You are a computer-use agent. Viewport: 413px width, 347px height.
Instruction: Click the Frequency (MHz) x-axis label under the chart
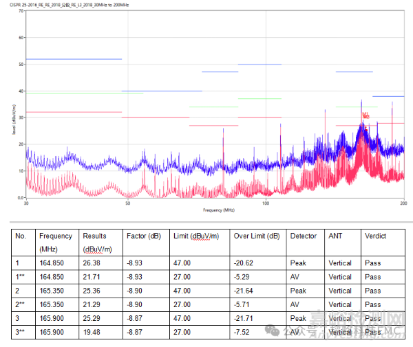219,210
